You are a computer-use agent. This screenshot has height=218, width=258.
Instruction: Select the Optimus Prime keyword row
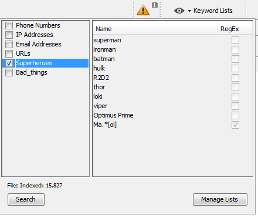click(173, 115)
